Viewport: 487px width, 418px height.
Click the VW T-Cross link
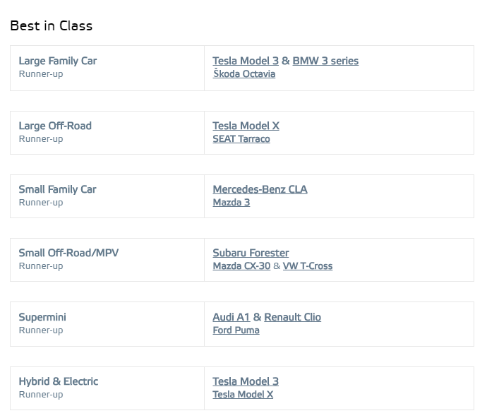[x=308, y=266]
